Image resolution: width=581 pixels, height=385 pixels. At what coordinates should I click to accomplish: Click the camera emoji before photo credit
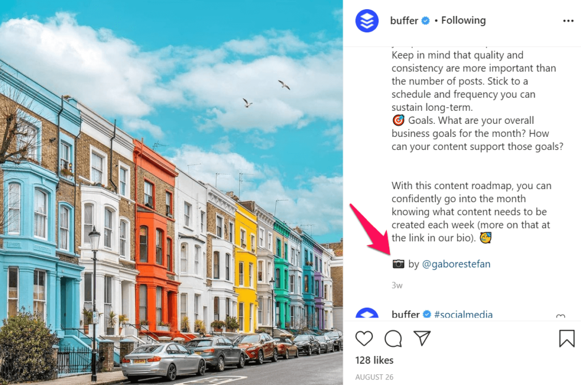(398, 264)
